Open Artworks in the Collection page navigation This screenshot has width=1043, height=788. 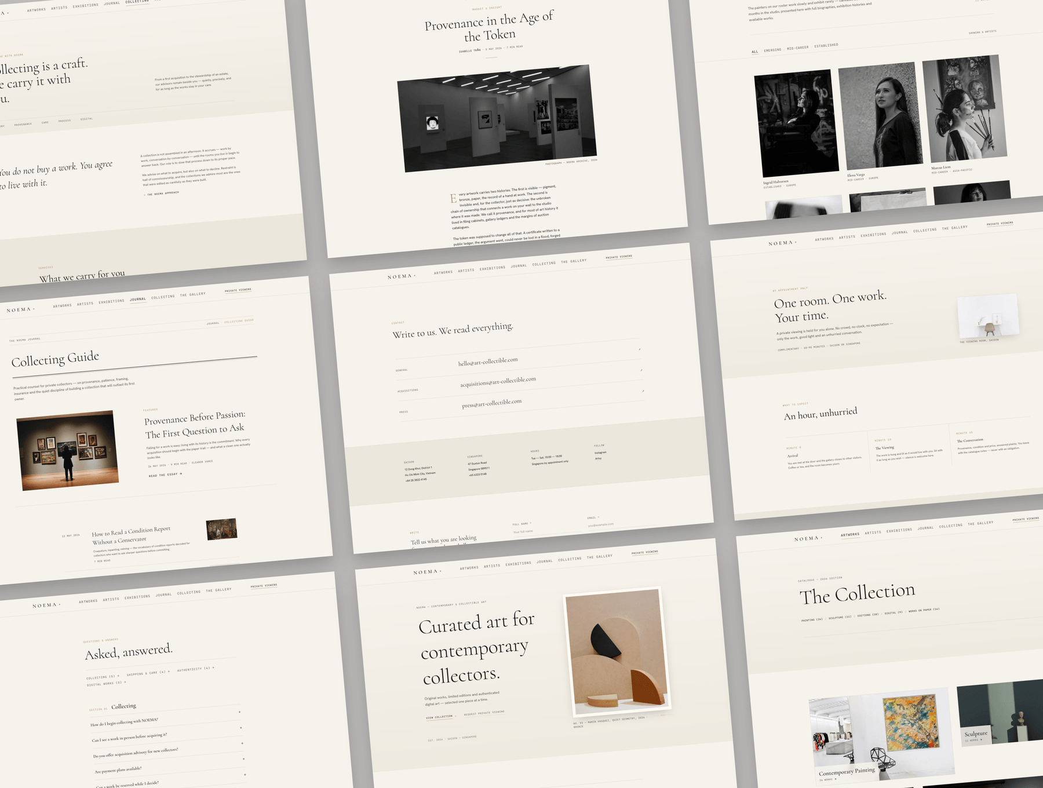click(850, 534)
